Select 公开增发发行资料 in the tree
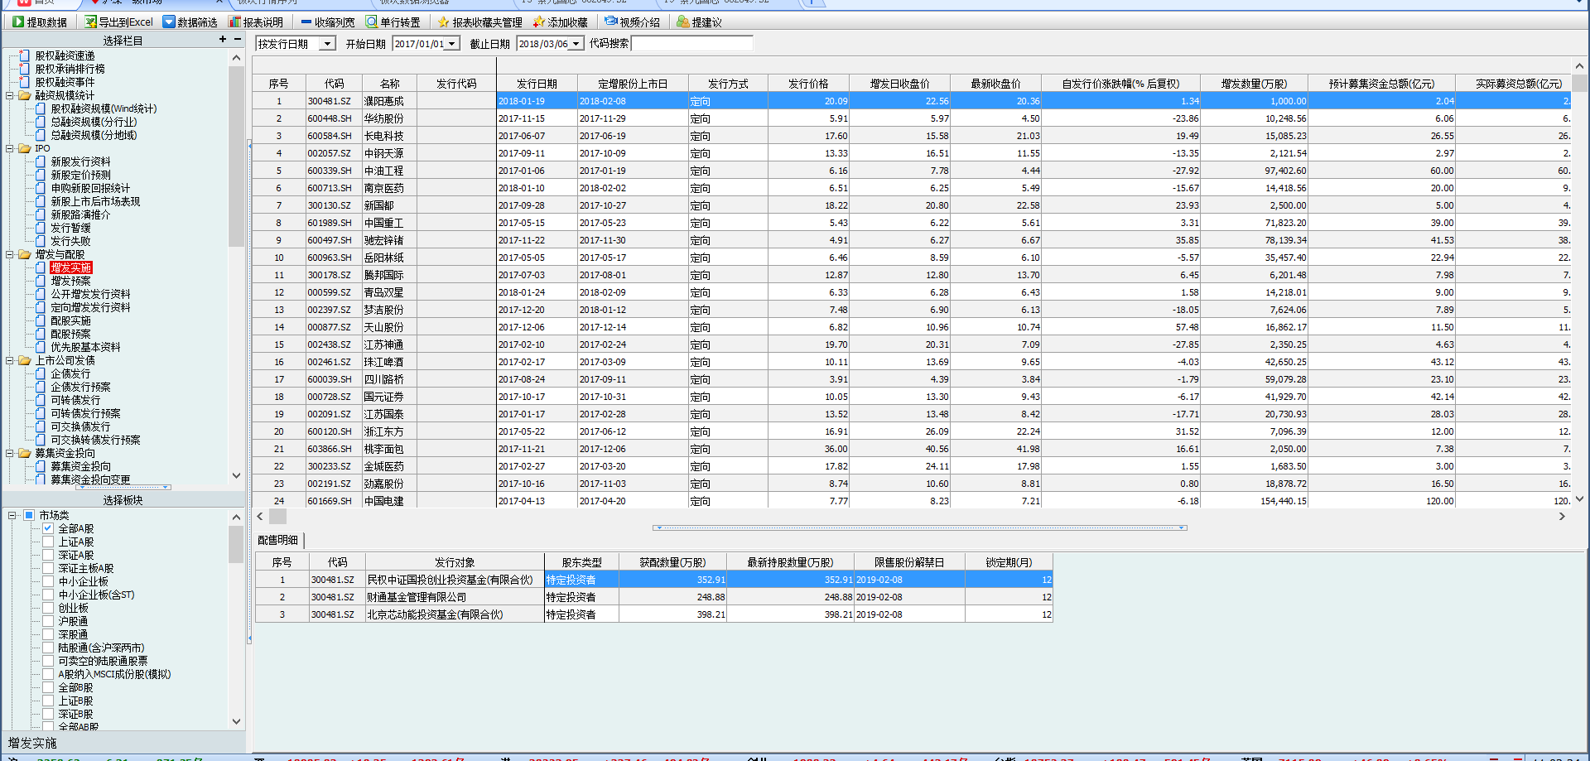 (91, 294)
